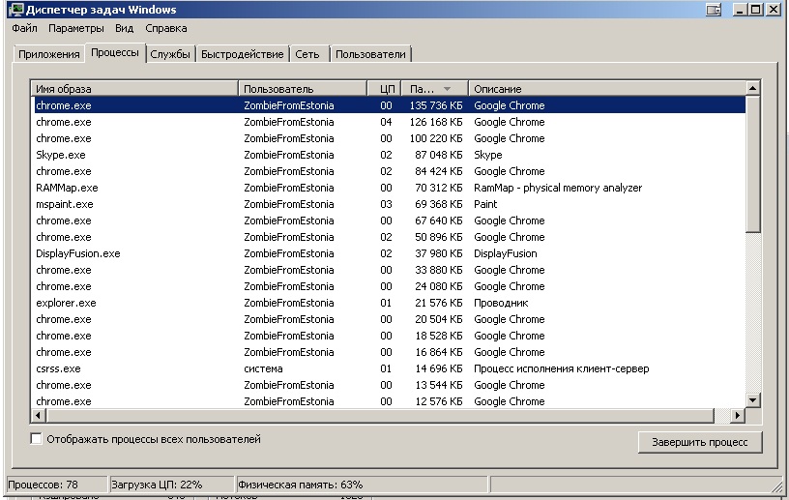This screenshot has height=500, width=789.
Task: Select chrome.exe using 100 220 КБ
Action: 388,138
